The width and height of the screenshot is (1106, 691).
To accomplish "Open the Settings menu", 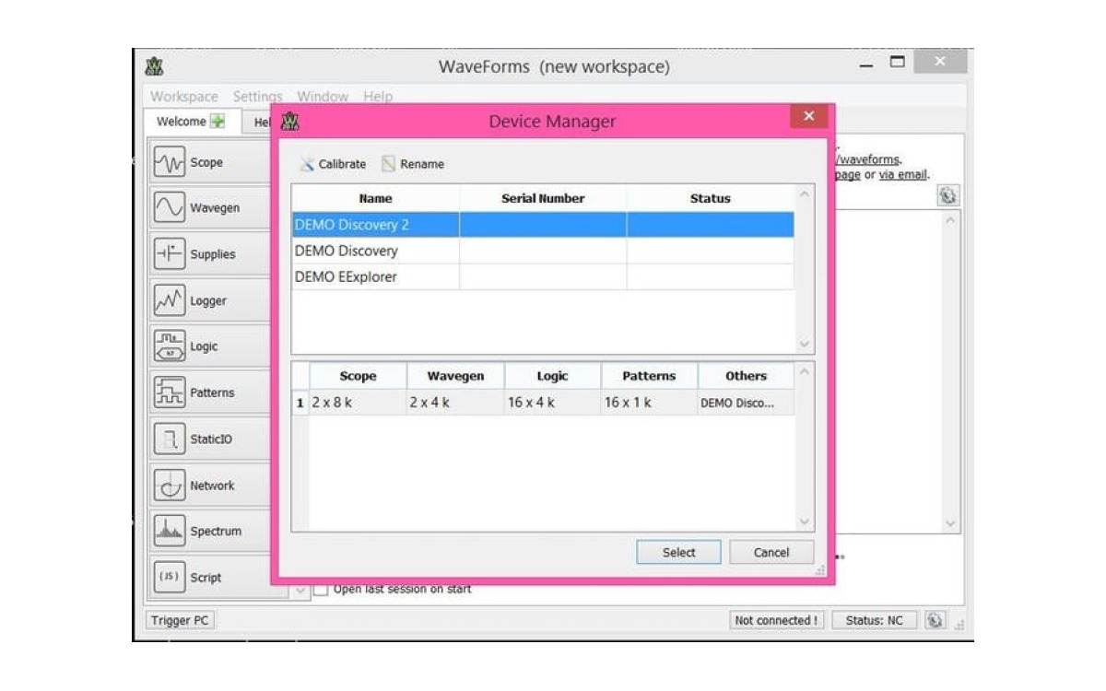I will click(257, 96).
